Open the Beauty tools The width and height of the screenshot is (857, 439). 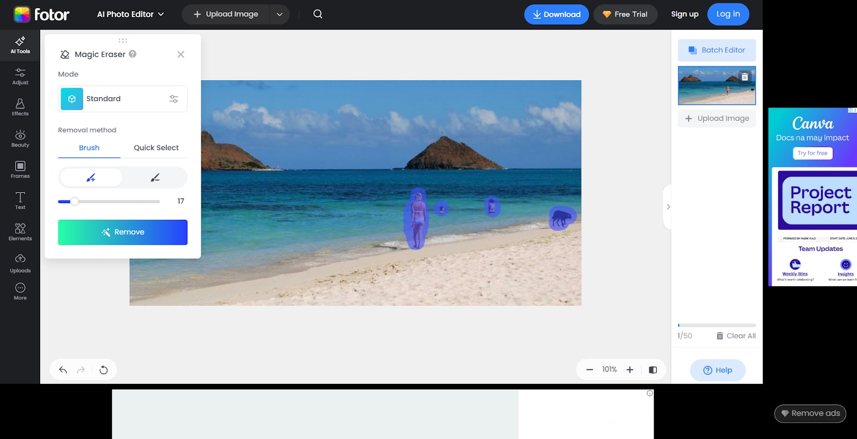tap(20, 138)
